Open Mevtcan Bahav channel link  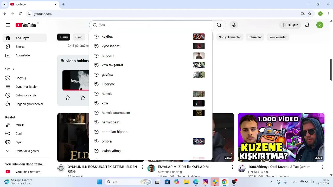coord(168,172)
